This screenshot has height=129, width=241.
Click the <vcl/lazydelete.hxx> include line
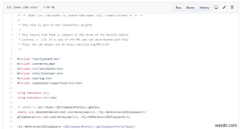(40, 69)
